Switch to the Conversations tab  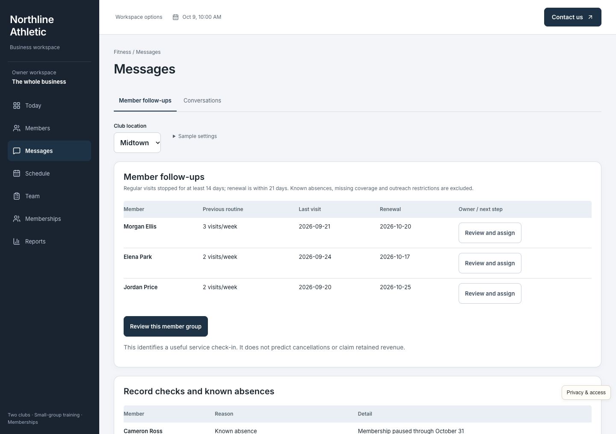click(x=202, y=101)
